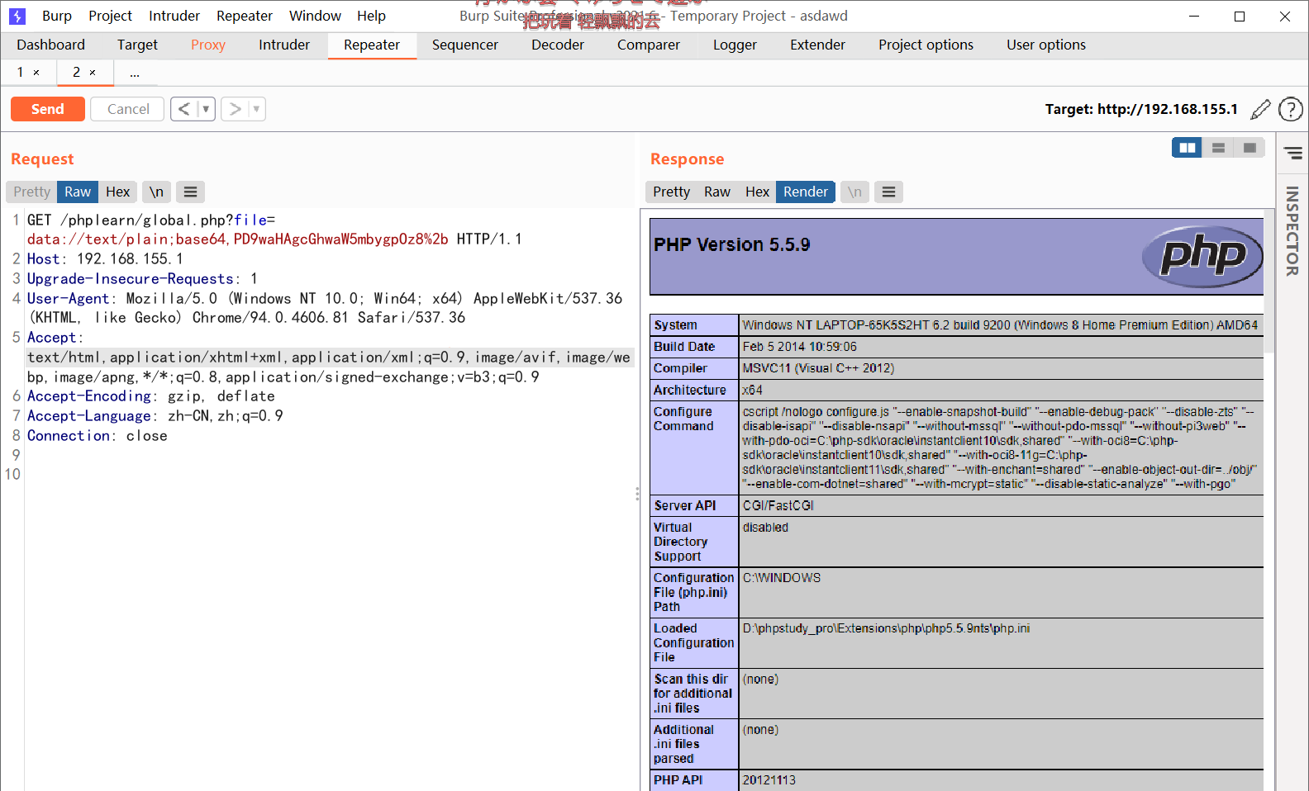Switch response view to Hex
1309x791 pixels.
[757, 192]
